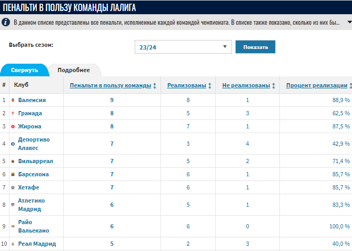Open the Атлетико Мадрид club link
Screen dimensions: 352x251
pyautogui.click(x=32, y=205)
